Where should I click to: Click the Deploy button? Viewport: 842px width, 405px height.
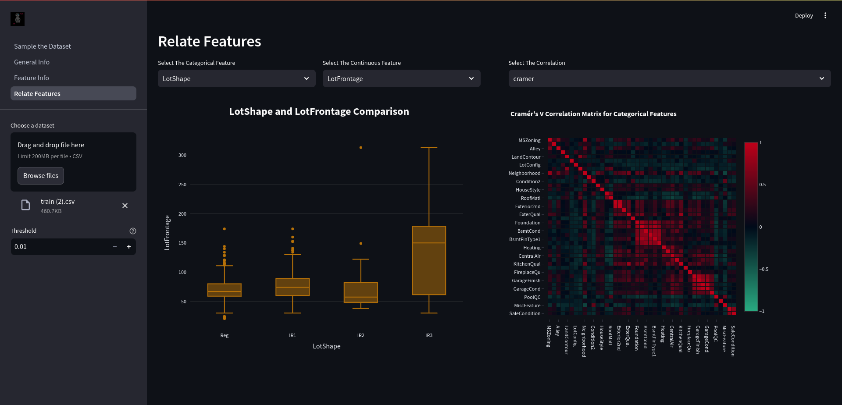tap(804, 15)
